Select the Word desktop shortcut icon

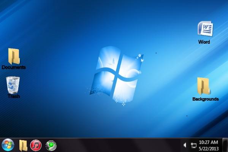pyautogui.click(x=205, y=29)
